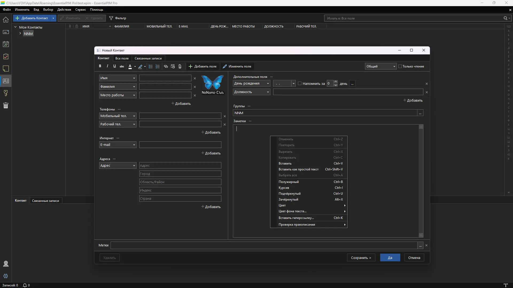Open the text color picker arrow
The image size is (513, 288).
135,67
